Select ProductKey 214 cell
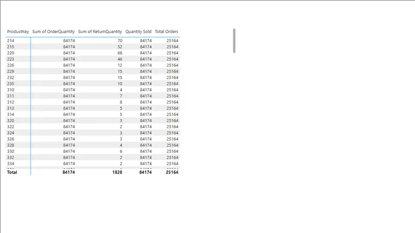 [10, 40]
